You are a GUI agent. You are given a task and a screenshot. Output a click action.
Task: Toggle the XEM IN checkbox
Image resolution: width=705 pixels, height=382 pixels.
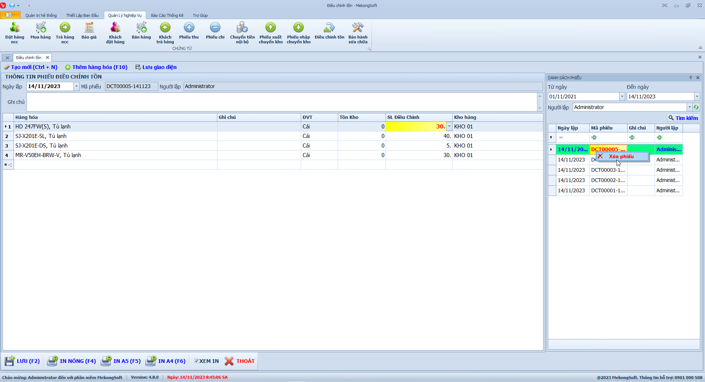[x=196, y=361]
